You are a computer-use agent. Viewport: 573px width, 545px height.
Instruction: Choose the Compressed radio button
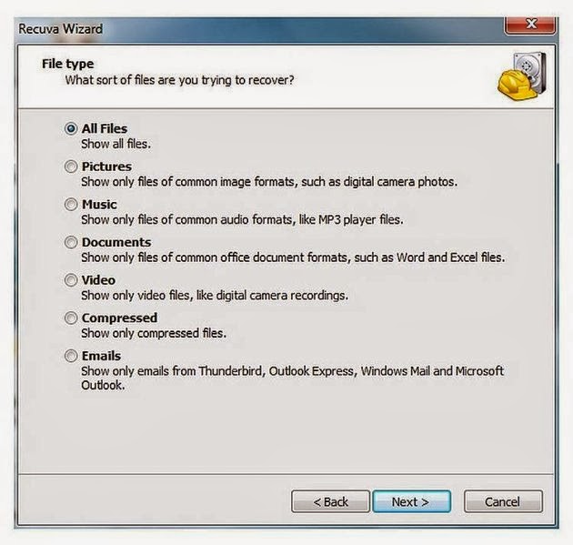point(71,318)
